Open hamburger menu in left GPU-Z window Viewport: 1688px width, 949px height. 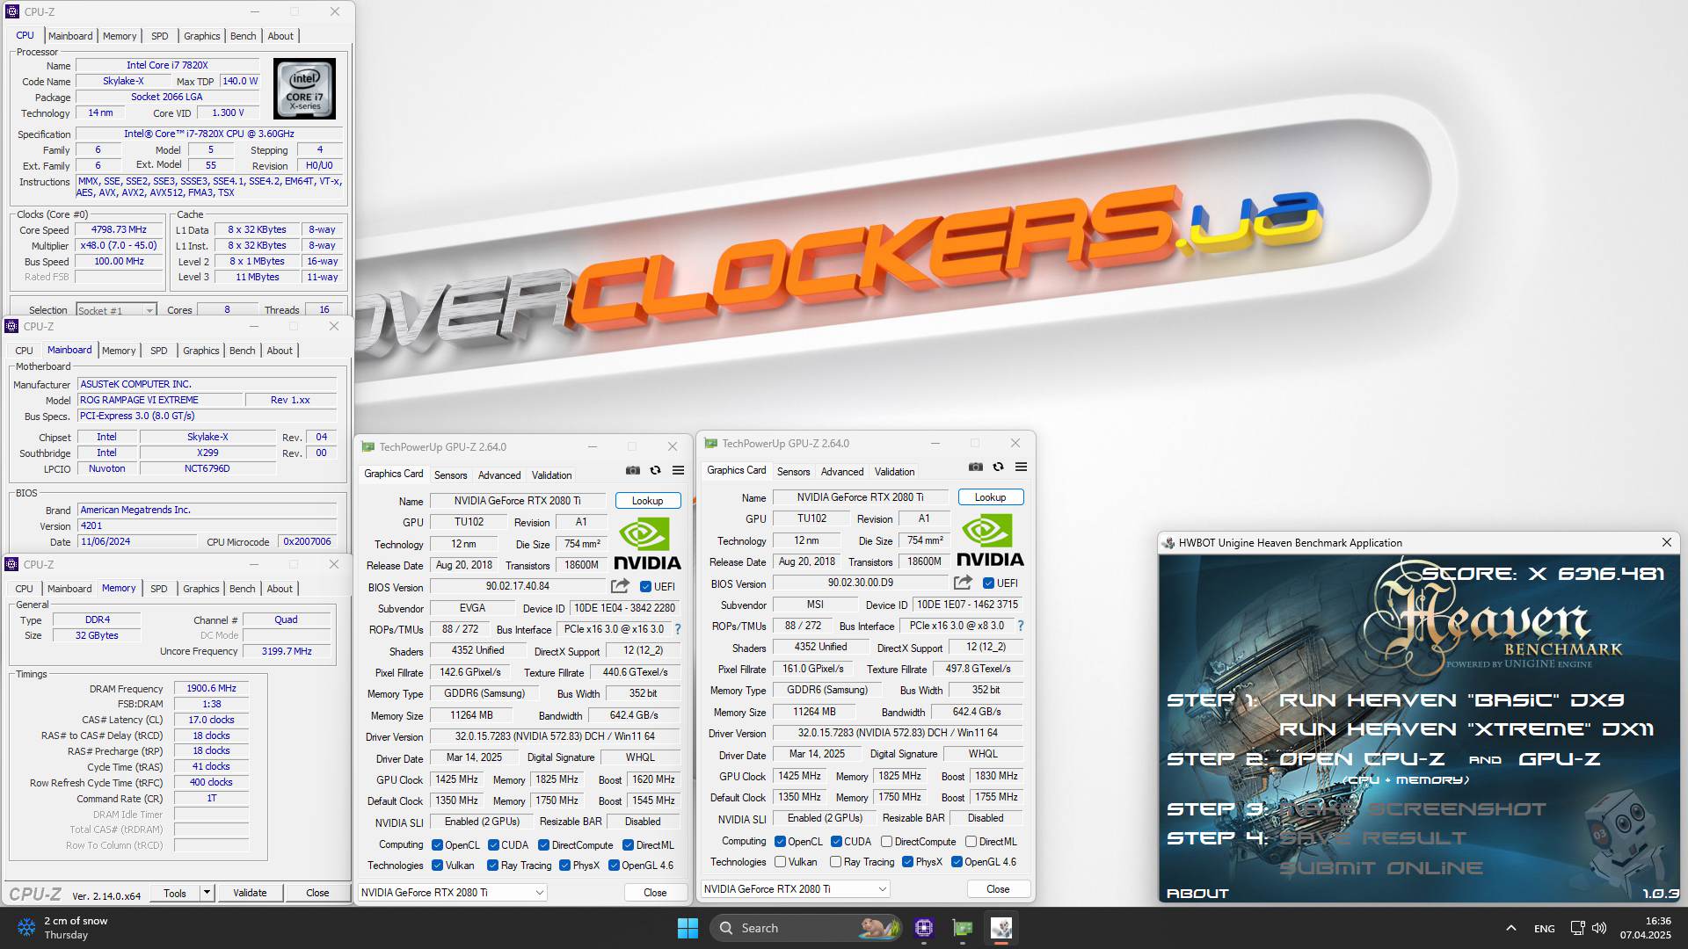tap(678, 470)
